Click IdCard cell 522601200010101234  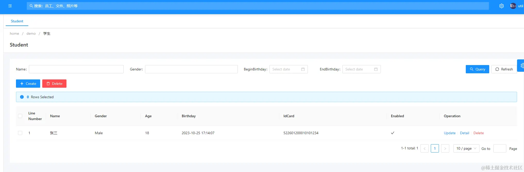[x=301, y=133]
